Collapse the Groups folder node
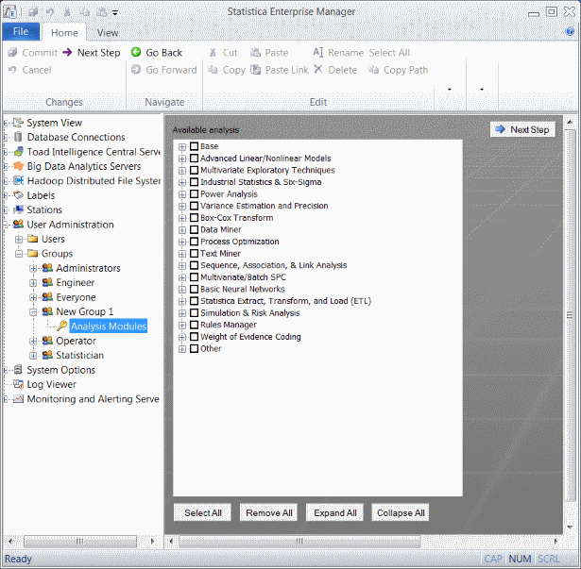581x569 pixels. 19,254
